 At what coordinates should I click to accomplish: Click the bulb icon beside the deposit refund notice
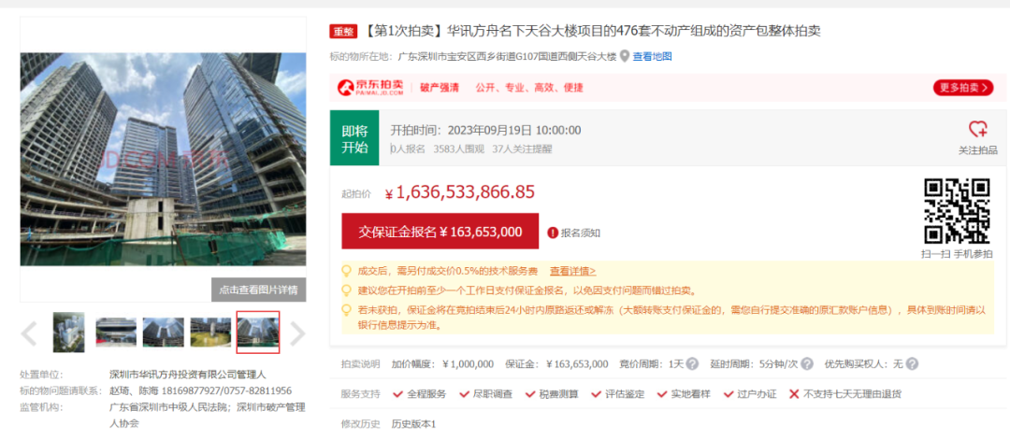point(347,309)
